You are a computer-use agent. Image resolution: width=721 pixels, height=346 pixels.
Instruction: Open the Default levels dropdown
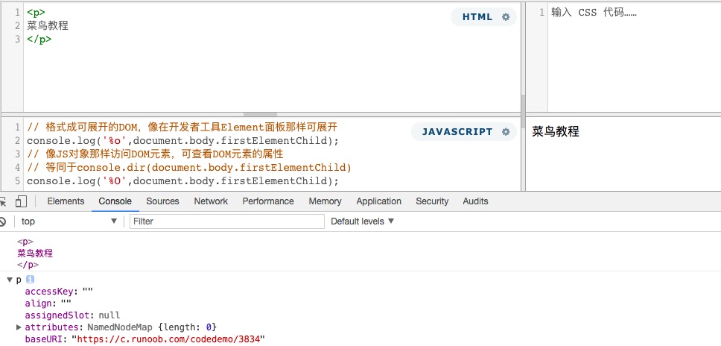(x=362, y=221)
